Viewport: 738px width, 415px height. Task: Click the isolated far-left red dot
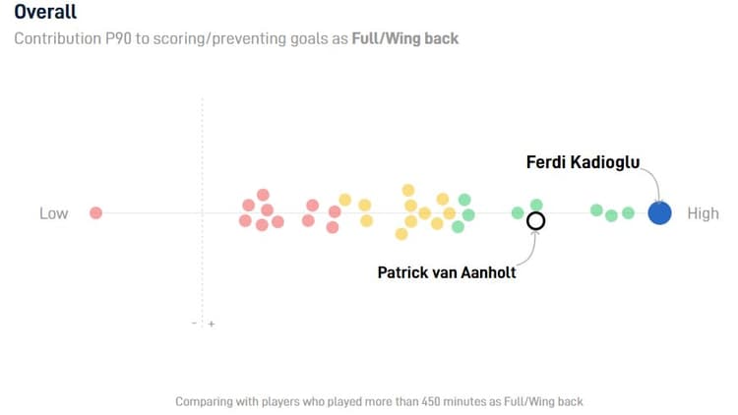tap(95, 212)
